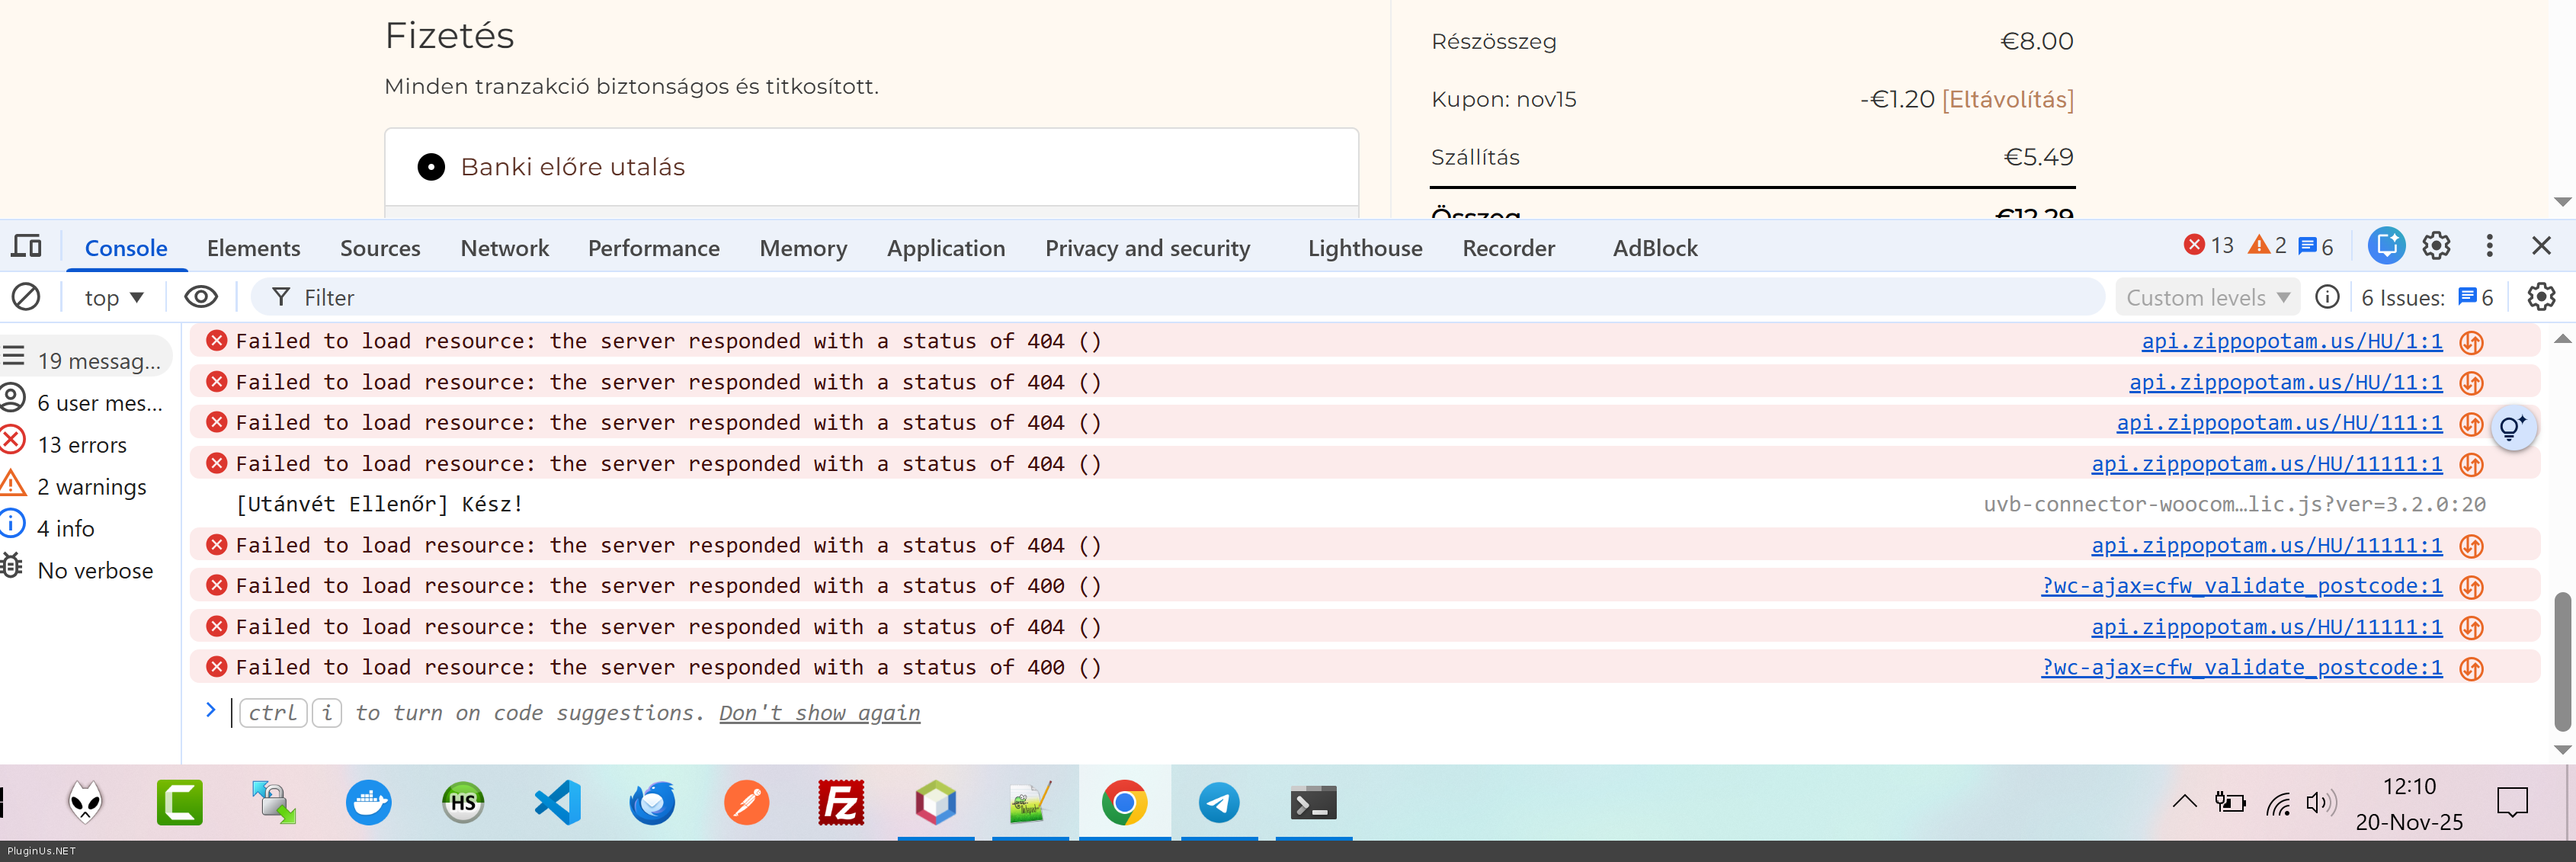Open Telegram from the taskbar
Image resolution: width=2576 pixels, height=862 pixels.
coord(1218,802)
